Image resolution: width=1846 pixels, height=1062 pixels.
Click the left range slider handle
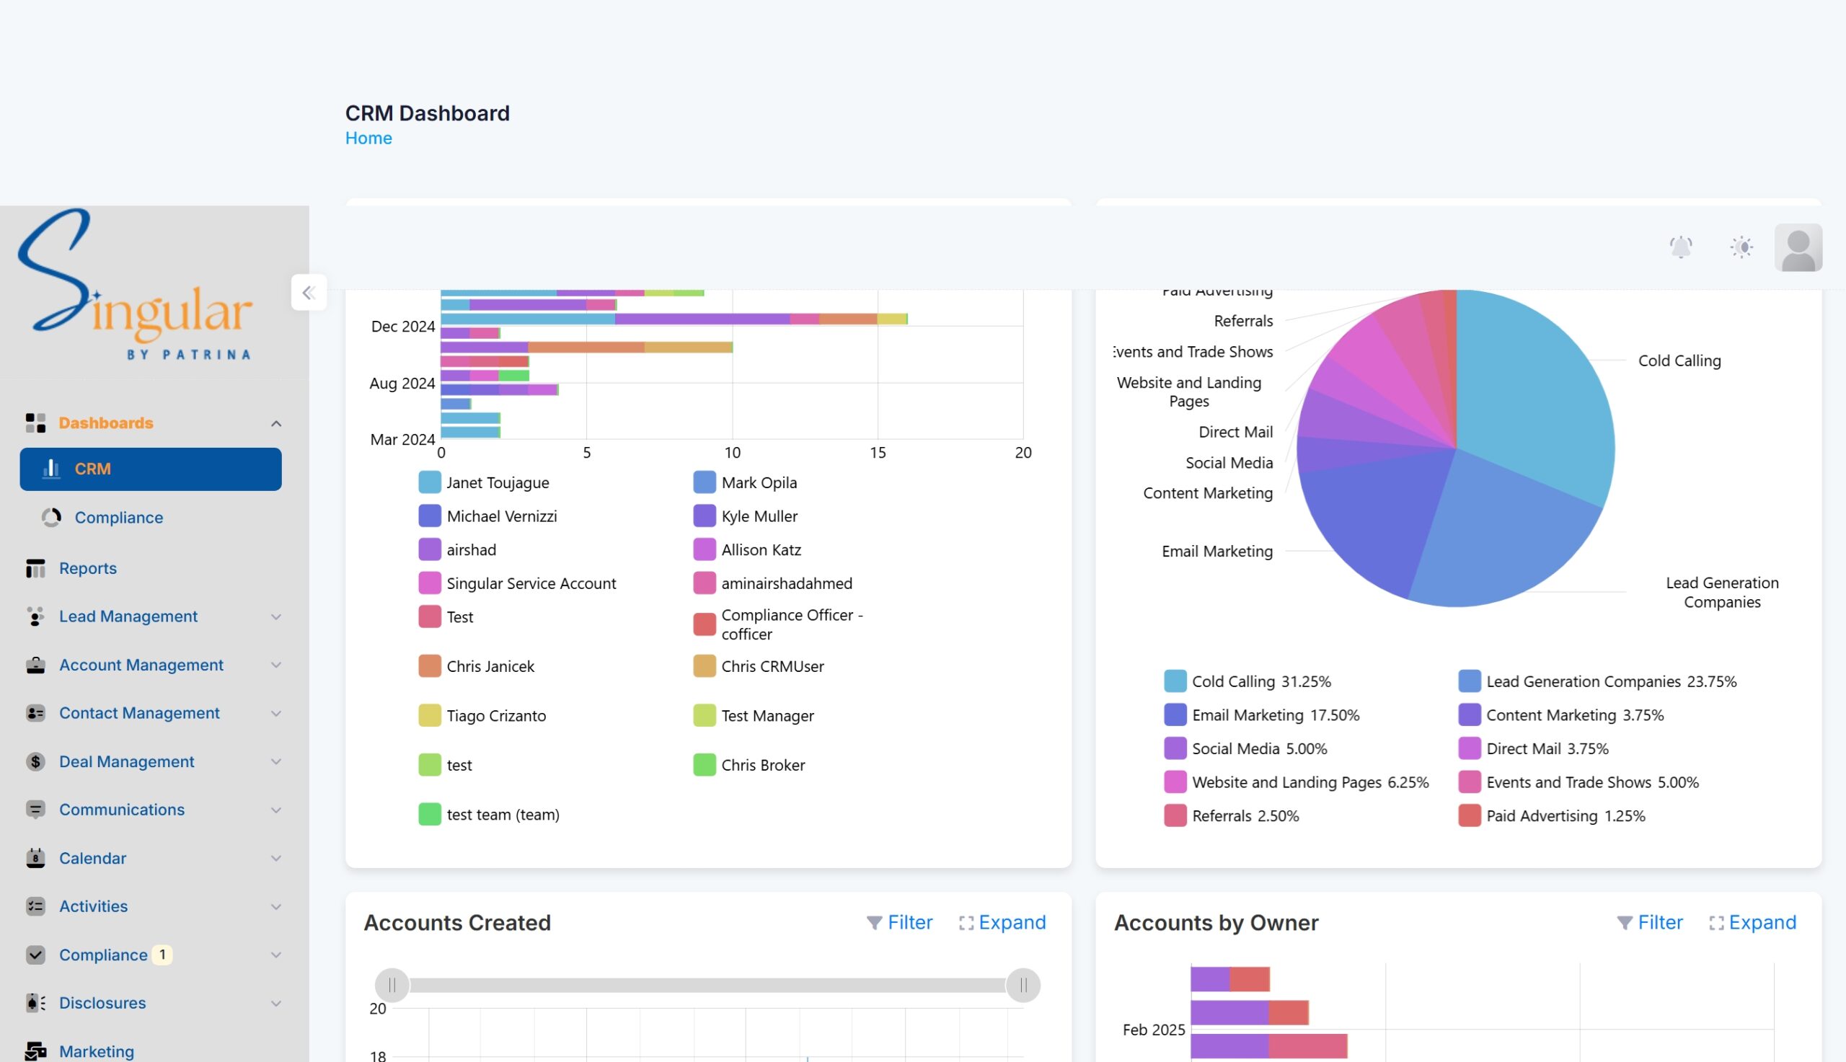[x=392, y=986]
